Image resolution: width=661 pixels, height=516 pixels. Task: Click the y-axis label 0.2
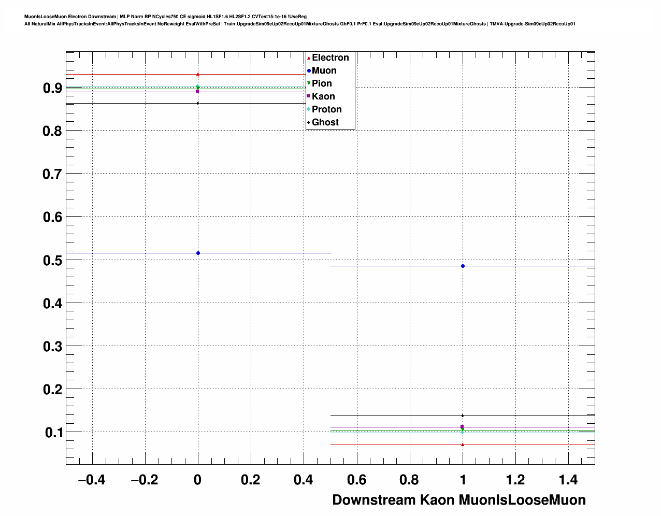(52, 390)
